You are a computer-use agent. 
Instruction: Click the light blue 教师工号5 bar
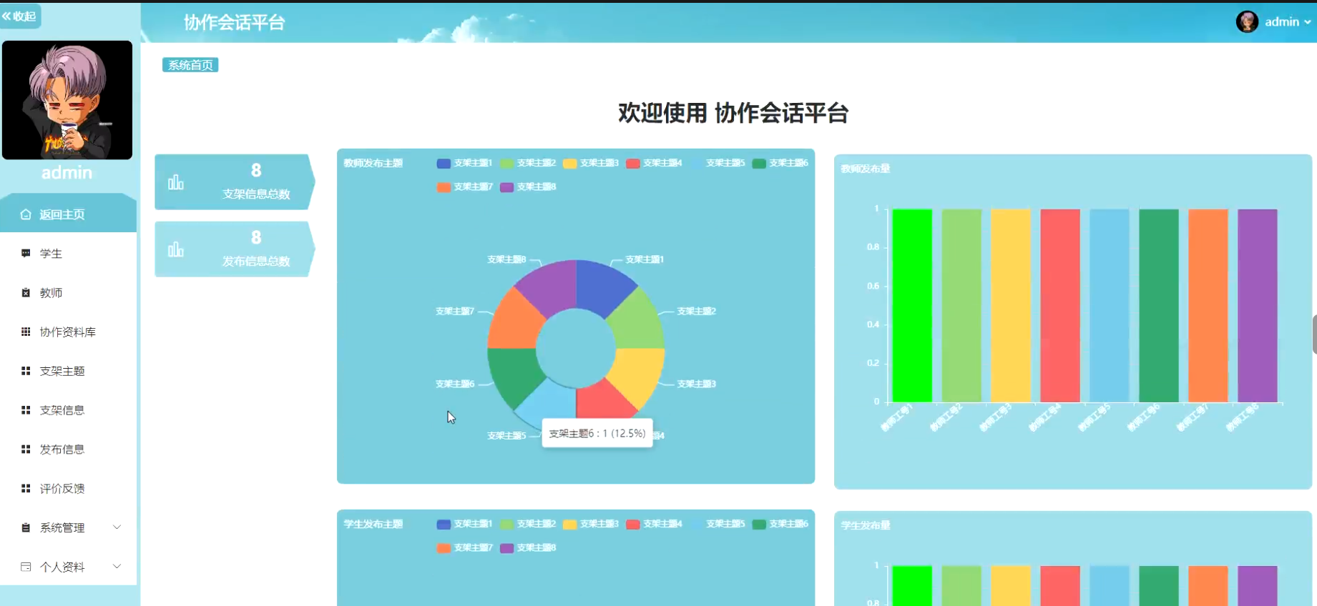tap(1110, 306)
